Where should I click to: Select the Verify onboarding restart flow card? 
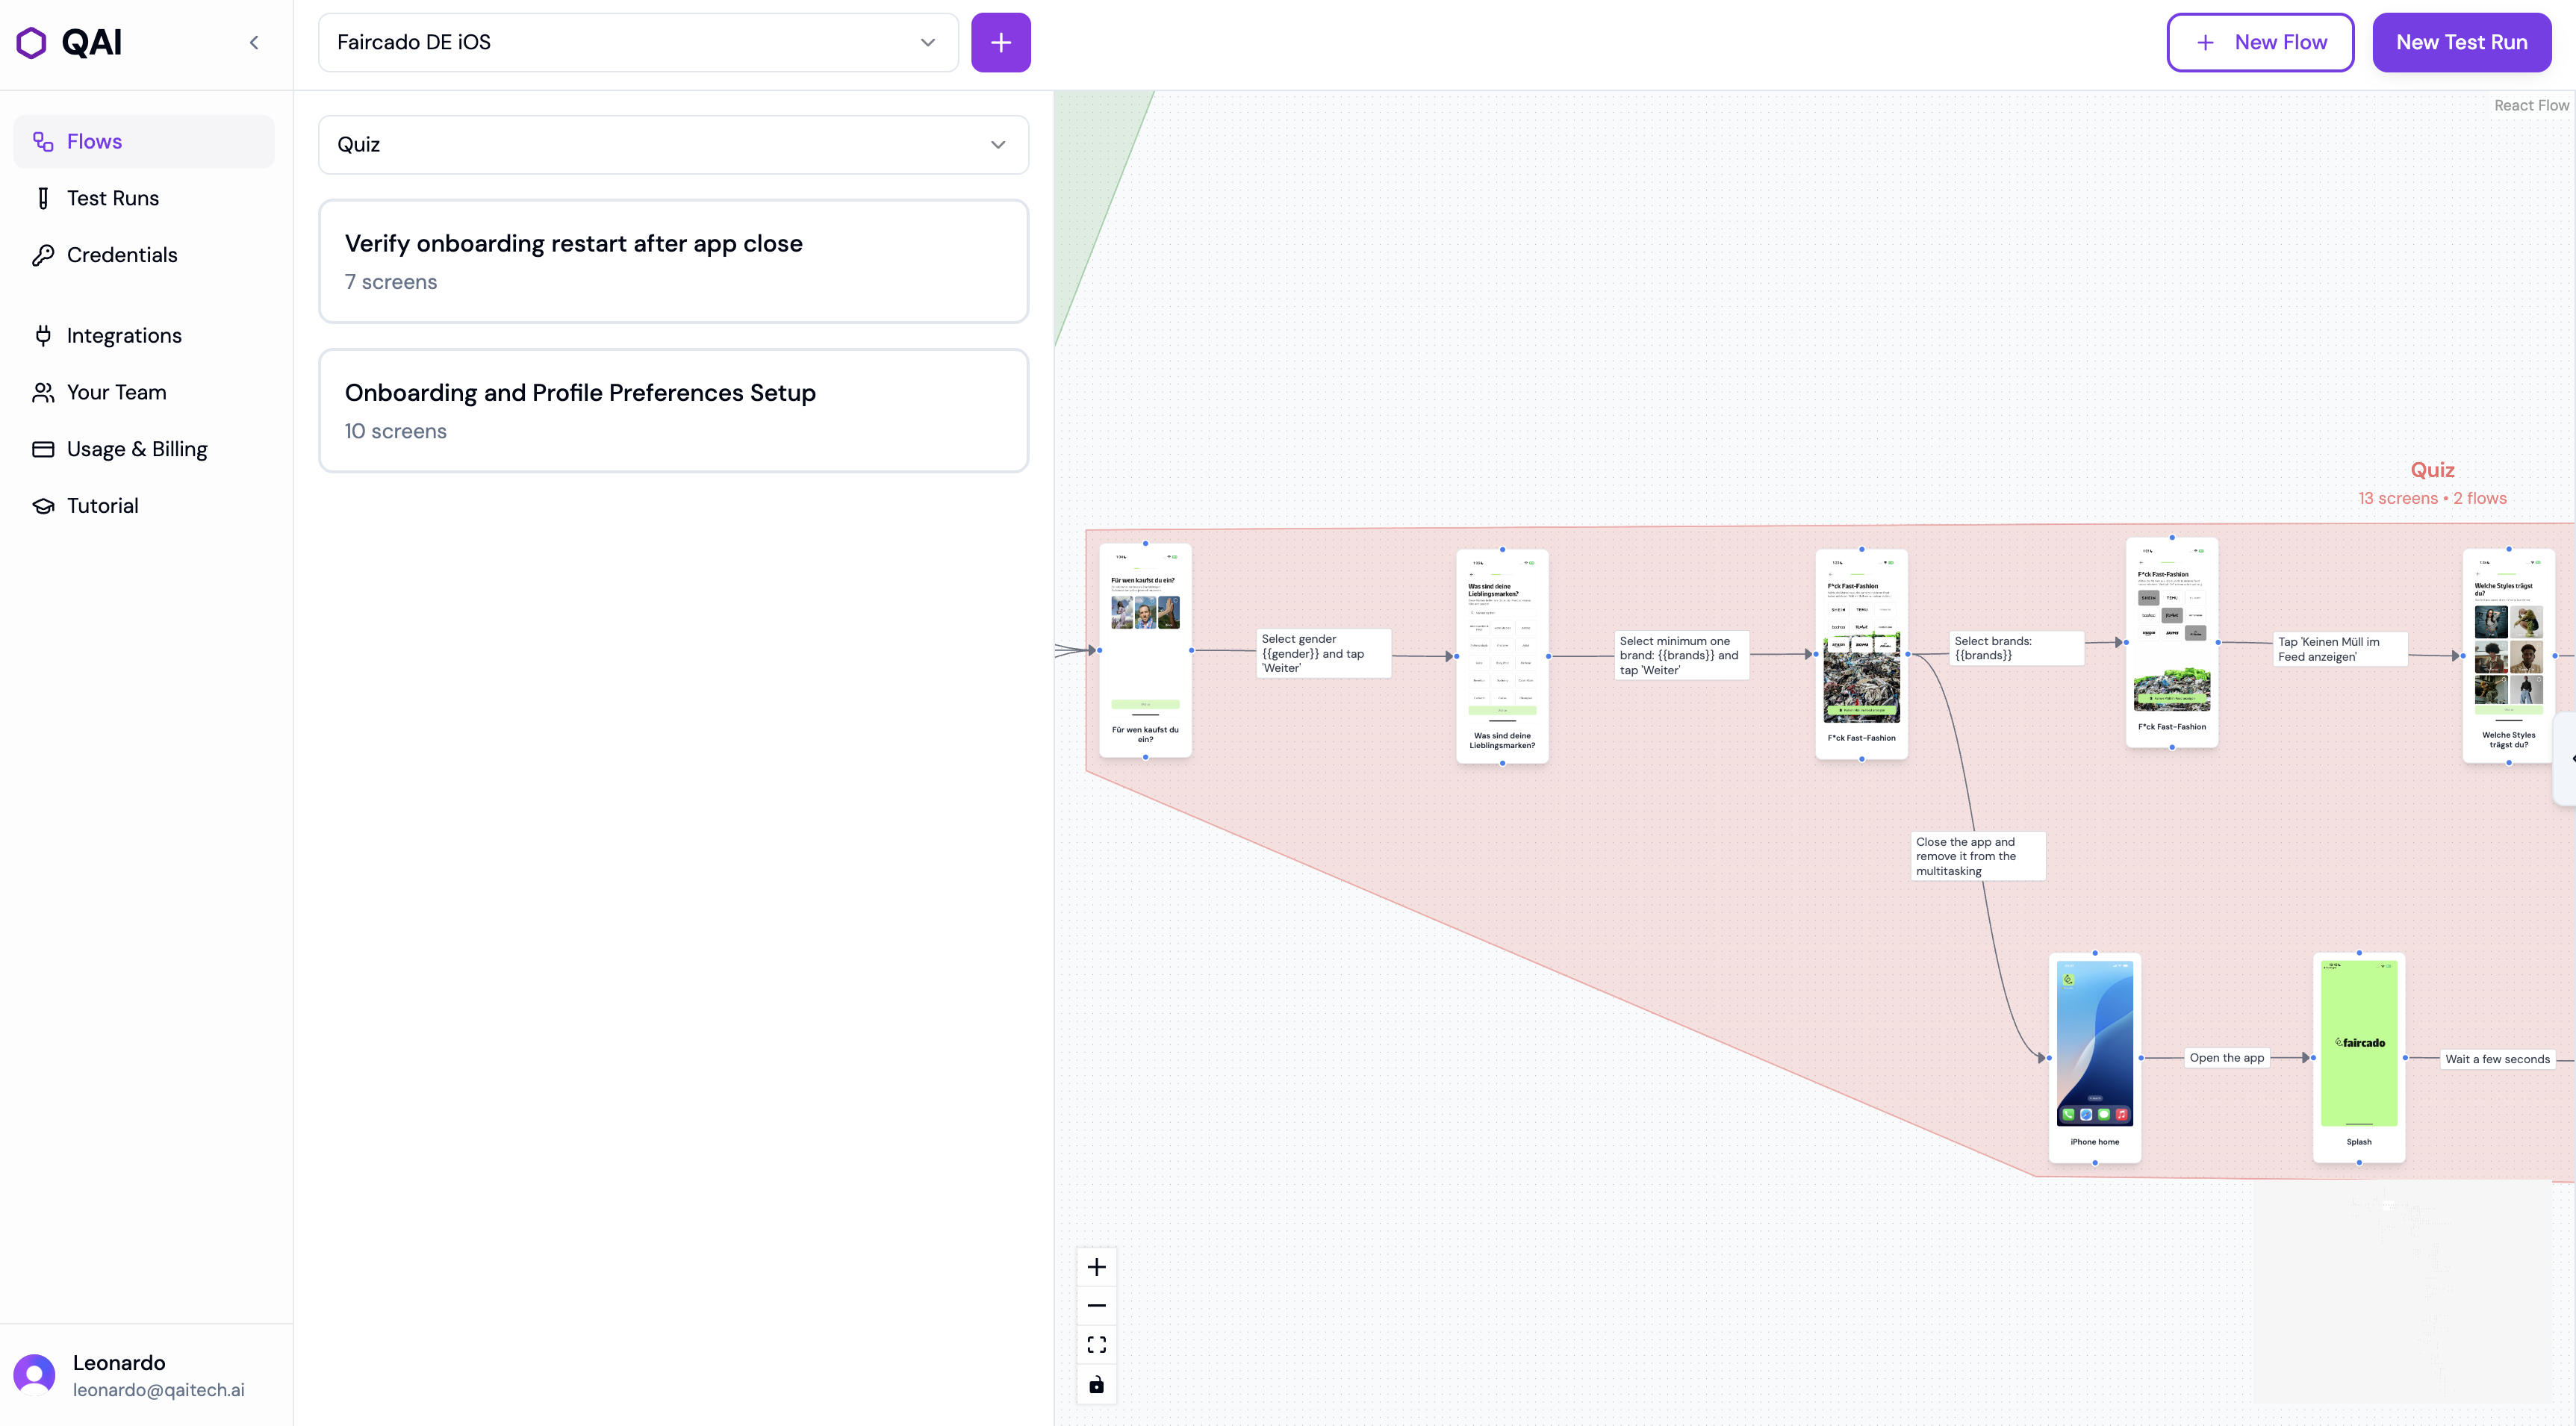[673, 261]
